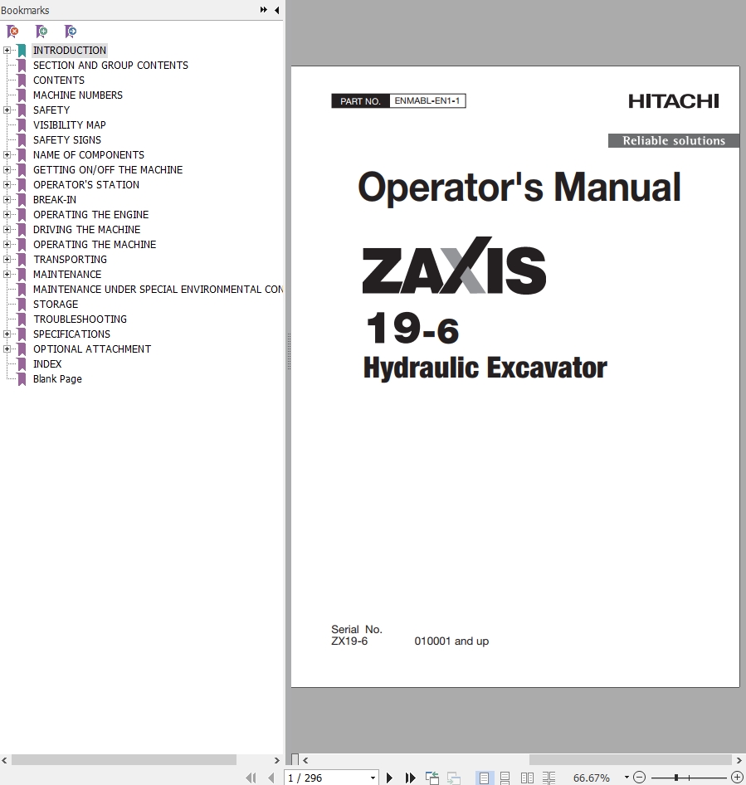This screenshot has height=785, width=746.
Task: Click the bookmarks panel horizontal scrollbar
Action: click(124, 760)
